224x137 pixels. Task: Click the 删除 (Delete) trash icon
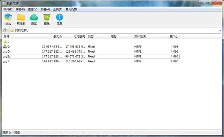[x=47, y=17]
